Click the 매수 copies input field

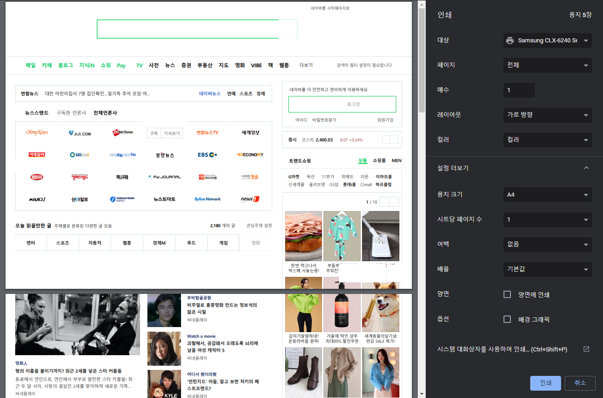click(519, 90)
